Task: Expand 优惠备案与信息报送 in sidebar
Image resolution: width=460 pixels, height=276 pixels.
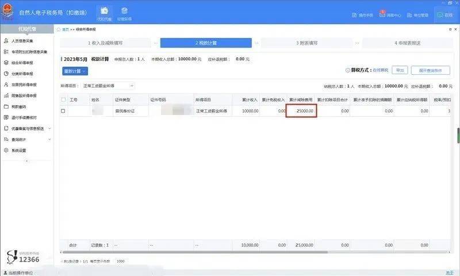Action: click(x=27, y=128)
